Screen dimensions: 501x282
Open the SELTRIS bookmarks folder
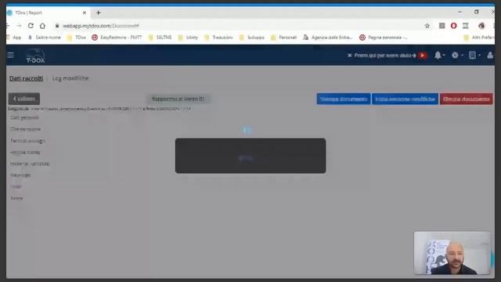pos(160,38)
